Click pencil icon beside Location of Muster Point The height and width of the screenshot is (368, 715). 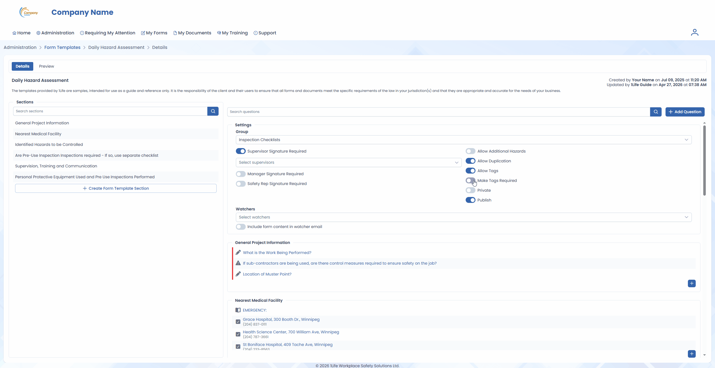pyautogui.click(x=238, y=274)
